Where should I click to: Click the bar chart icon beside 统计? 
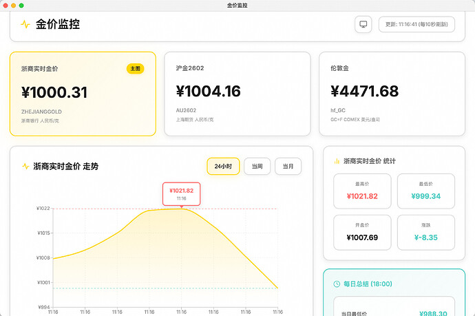point(337,161)
